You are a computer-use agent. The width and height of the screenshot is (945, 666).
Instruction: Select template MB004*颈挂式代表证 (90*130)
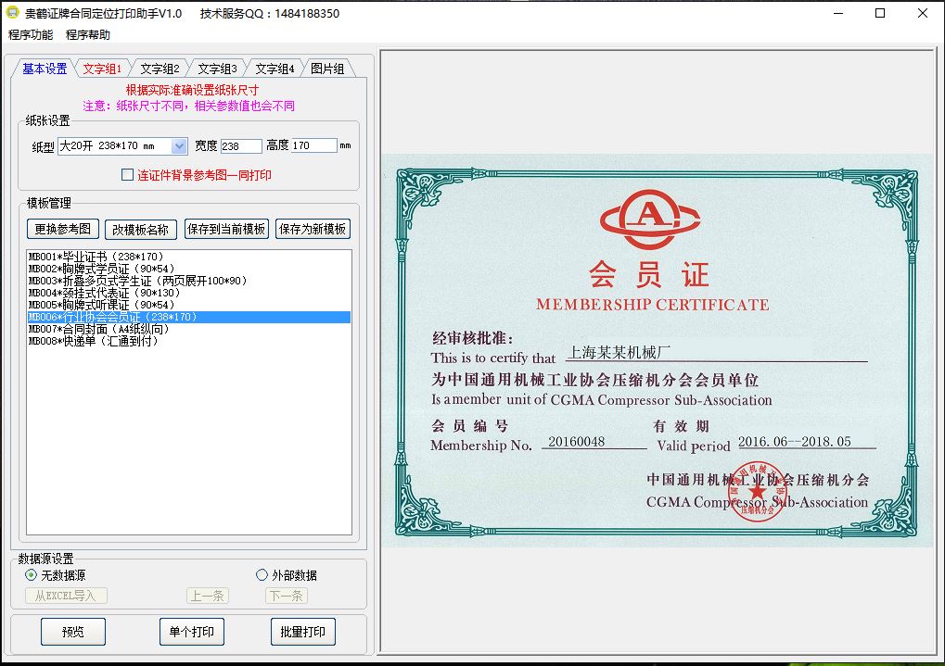[x=189, y=293]
